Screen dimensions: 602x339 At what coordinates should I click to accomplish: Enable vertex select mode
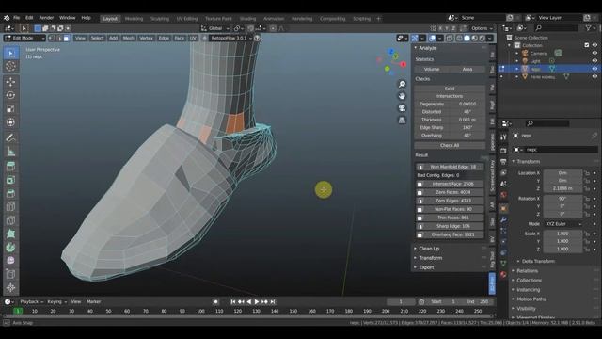52,38
